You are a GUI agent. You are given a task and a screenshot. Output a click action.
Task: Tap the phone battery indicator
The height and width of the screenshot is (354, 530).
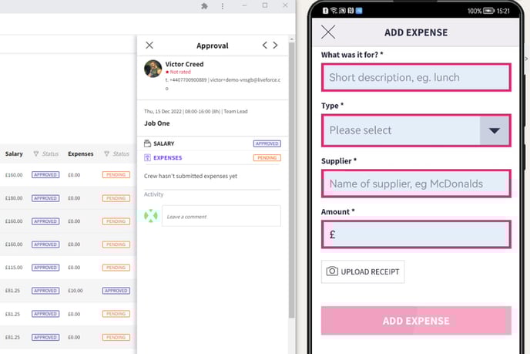(488, 11)
